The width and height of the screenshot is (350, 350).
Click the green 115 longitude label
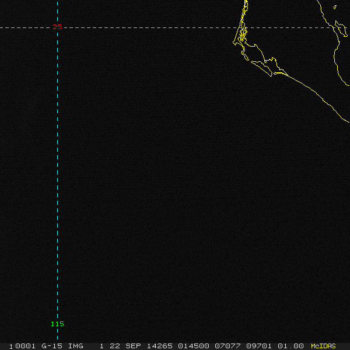coord(57,324)
